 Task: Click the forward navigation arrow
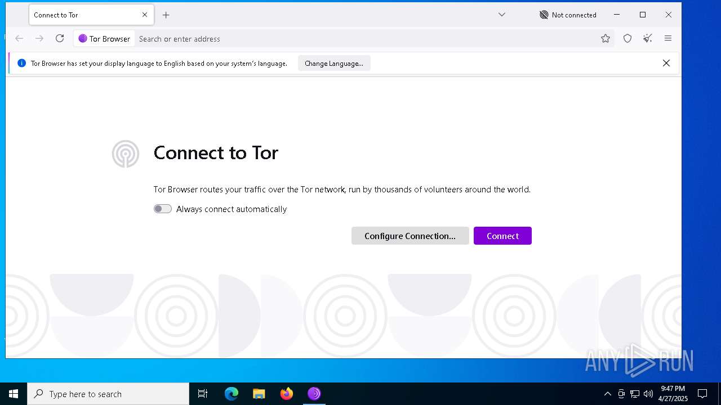(39, 38)
